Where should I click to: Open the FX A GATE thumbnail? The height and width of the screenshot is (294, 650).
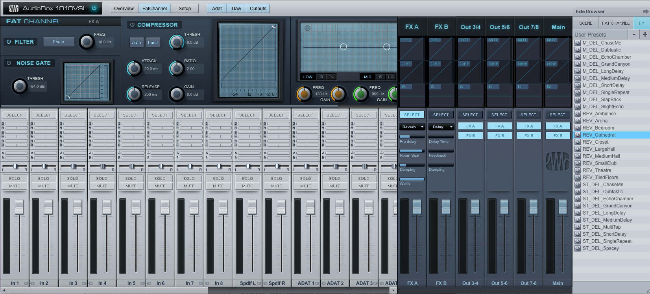(412, 48)
